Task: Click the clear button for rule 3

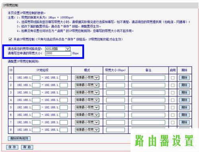Action: [x=184, y=92]
